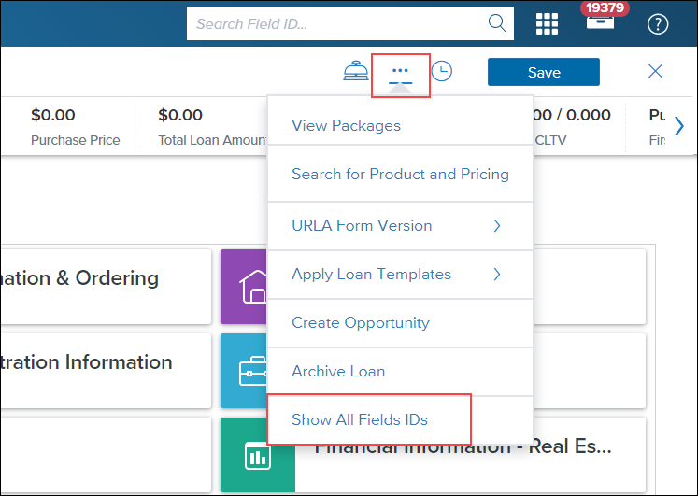
Task: Open Apply Loan Templates submenu
Action: click(400, 275)
